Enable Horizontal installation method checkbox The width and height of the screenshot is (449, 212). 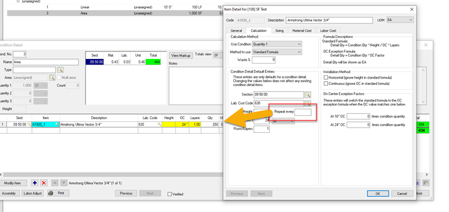[x=325, y=78]
